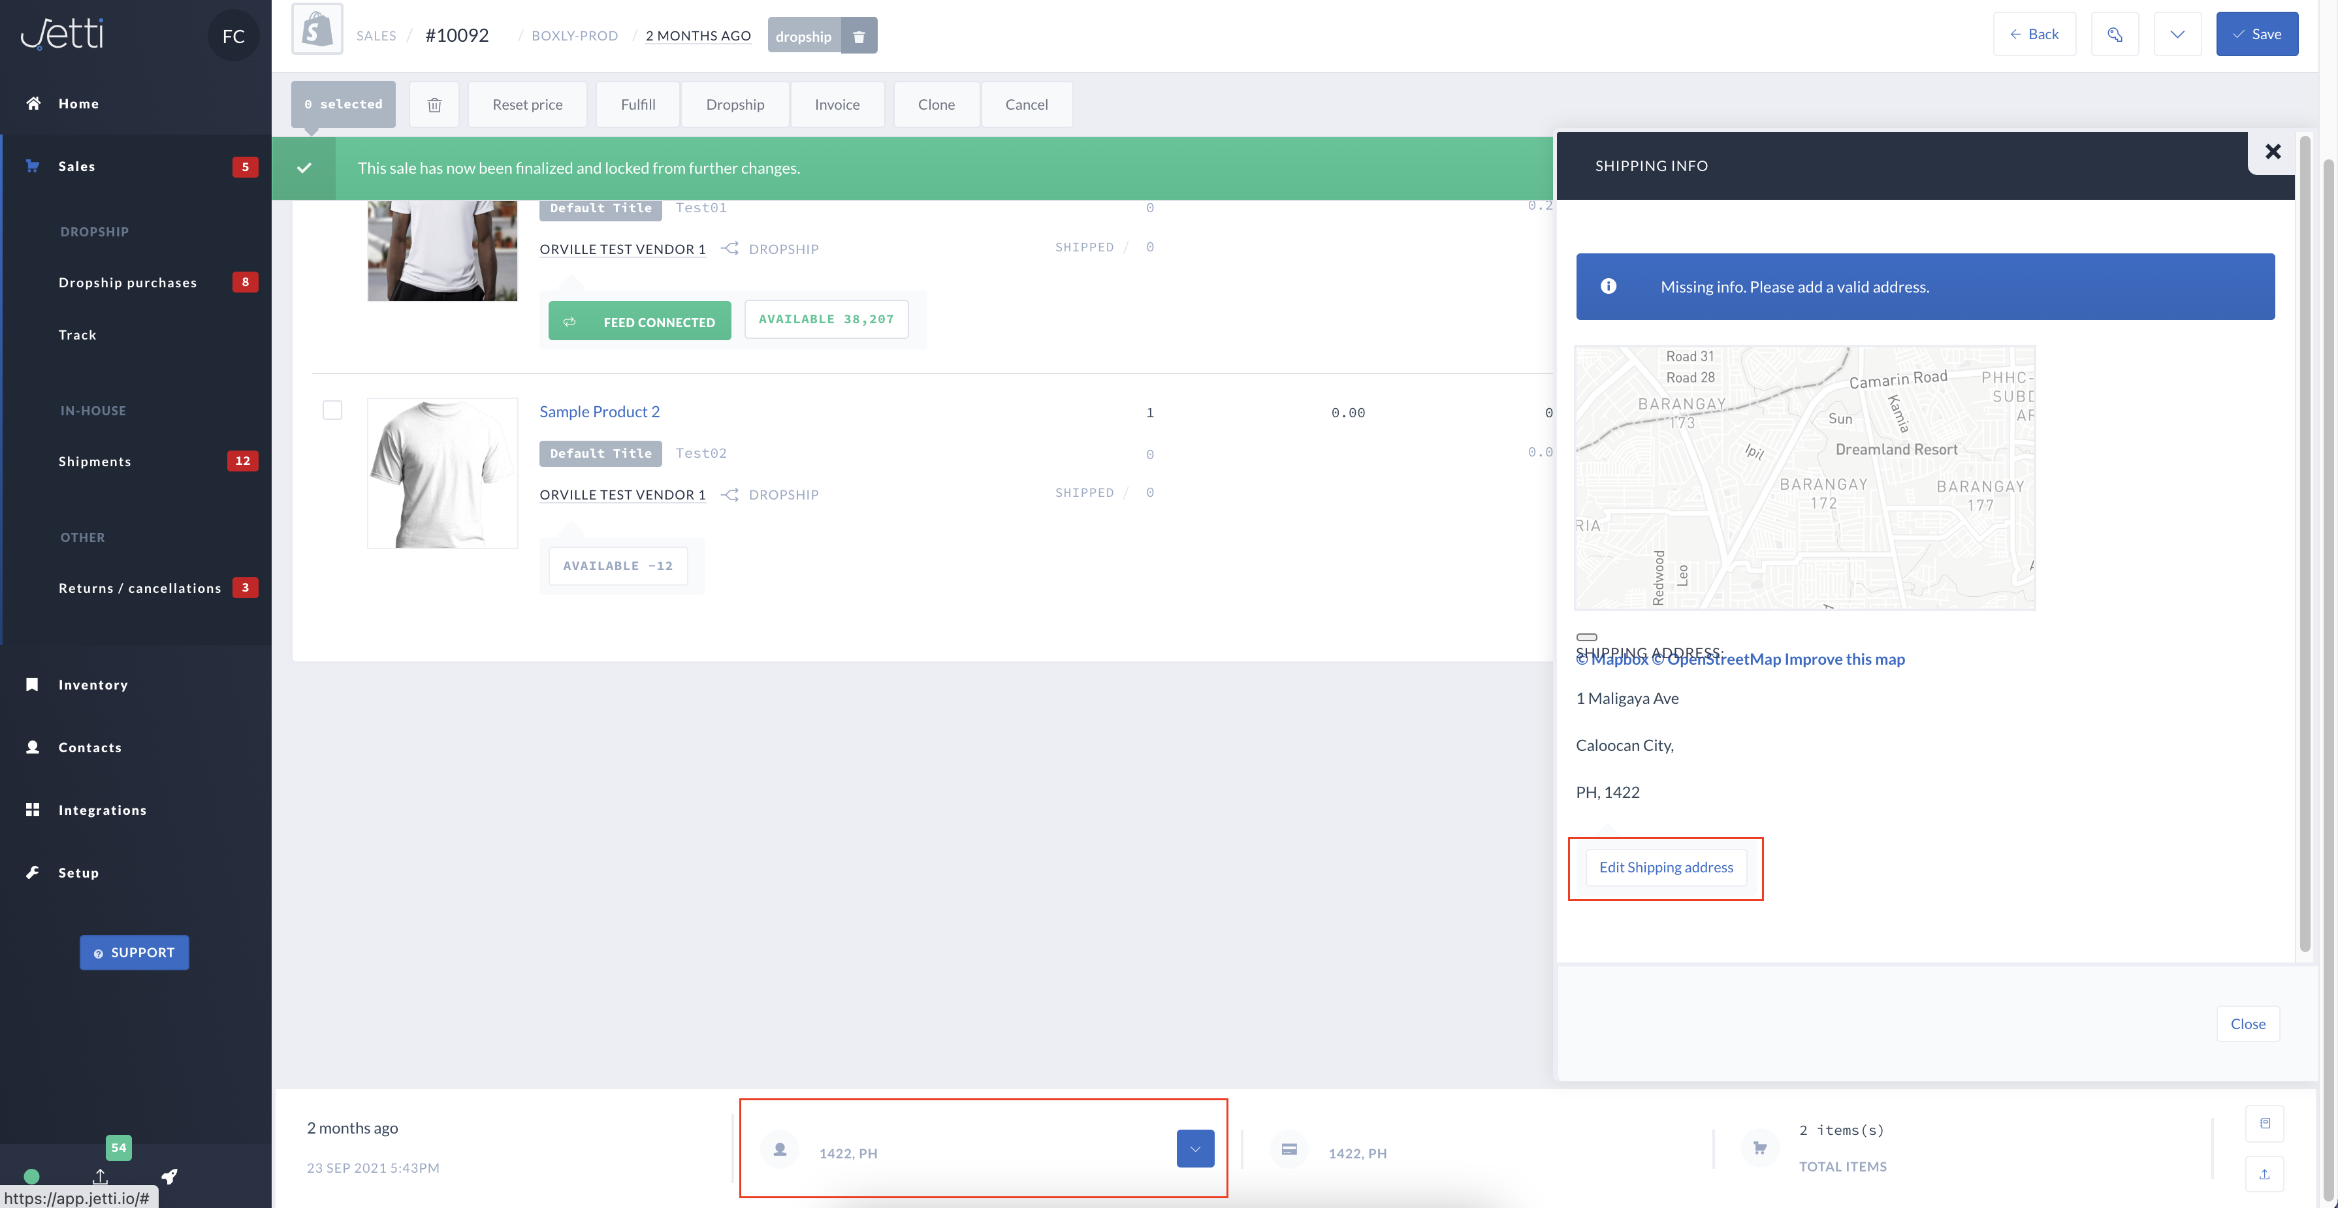Click the rocket icon in sidebar footer

coord(168,1176)
